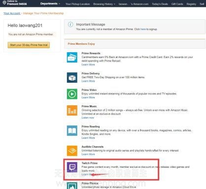Open the Gift Cards page
This screenshot has height=189, width=206.
click(x=177, y=4)
